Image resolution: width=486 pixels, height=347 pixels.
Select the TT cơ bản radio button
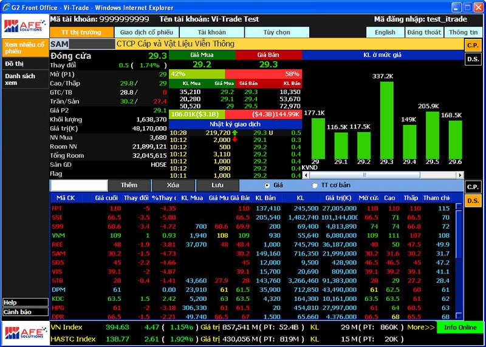(315, 185)
